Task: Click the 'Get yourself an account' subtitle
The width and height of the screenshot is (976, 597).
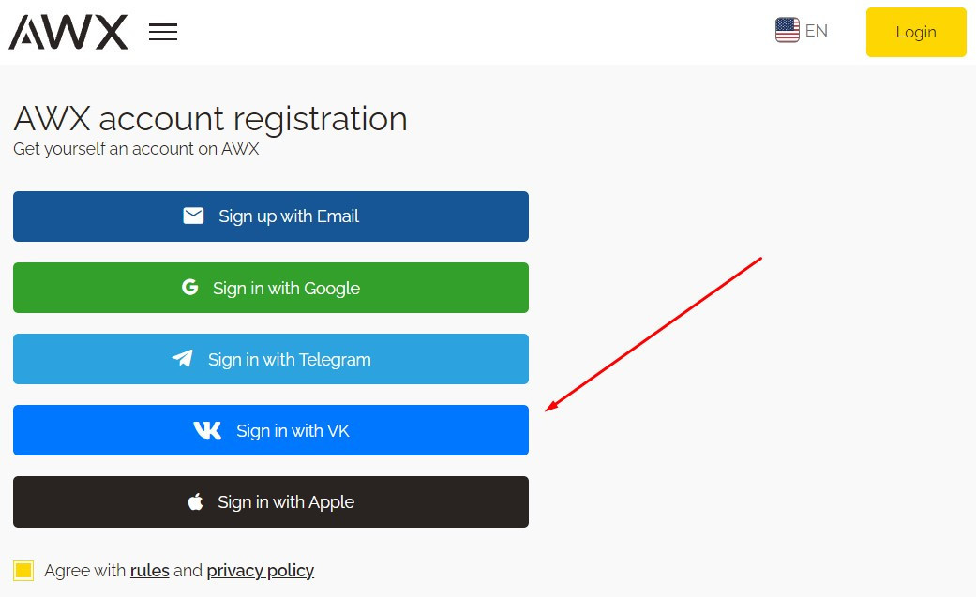Action: tap(136, 149)
